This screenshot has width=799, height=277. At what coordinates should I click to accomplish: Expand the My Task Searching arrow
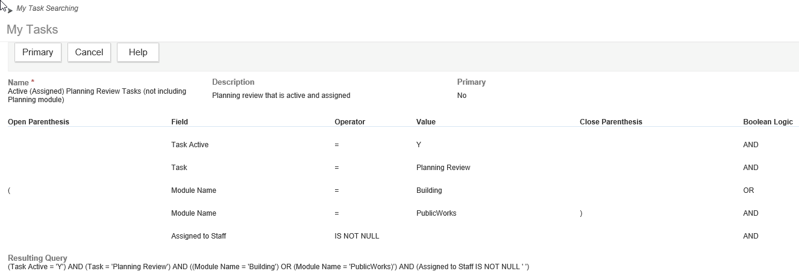[10, 10]
